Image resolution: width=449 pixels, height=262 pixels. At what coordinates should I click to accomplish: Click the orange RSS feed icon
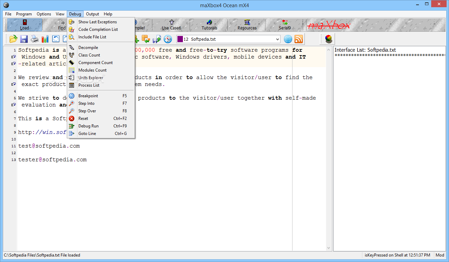(299, 39)
